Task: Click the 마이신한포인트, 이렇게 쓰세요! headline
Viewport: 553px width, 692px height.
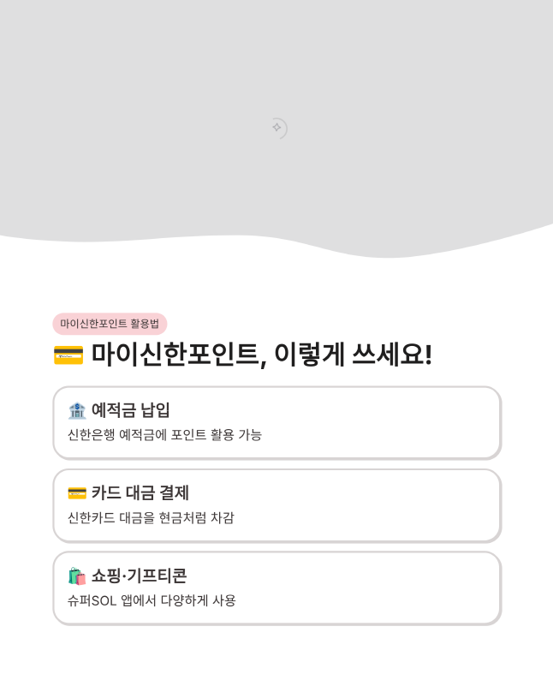Action: coord(261,355)
